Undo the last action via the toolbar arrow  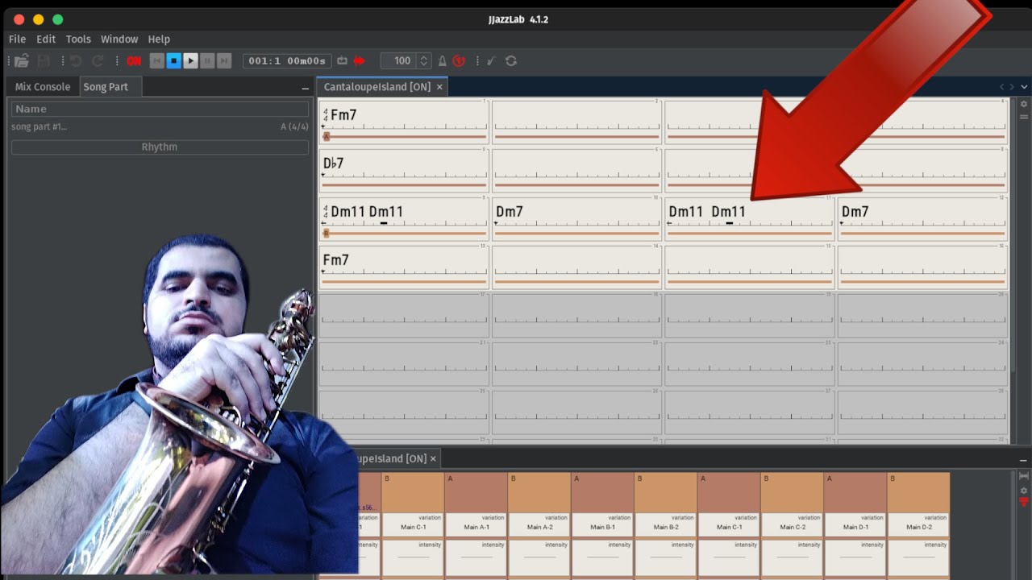[75, 60]
